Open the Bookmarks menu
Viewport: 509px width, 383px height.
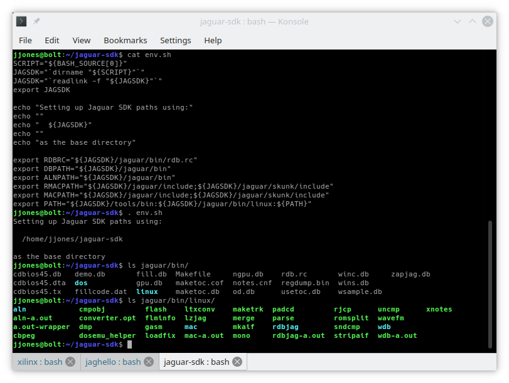tap(126, 40)
